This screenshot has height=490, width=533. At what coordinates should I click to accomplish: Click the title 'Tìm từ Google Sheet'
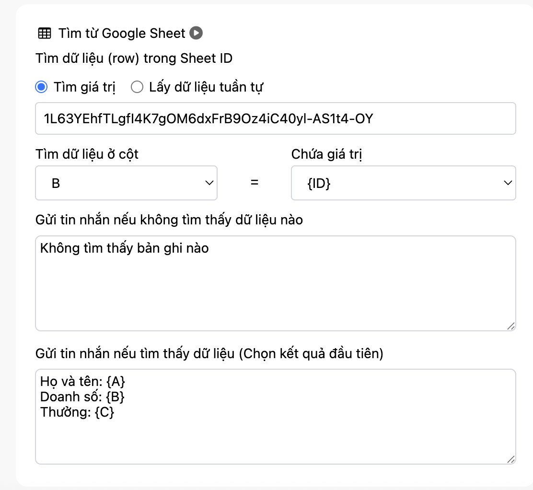pyautogui.click(x=122, y=33)
